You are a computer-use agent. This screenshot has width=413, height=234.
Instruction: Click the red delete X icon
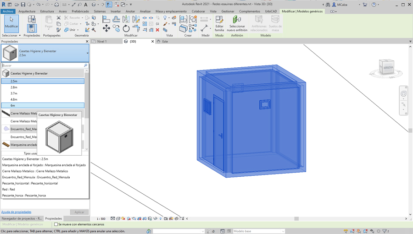coord(157,30)
